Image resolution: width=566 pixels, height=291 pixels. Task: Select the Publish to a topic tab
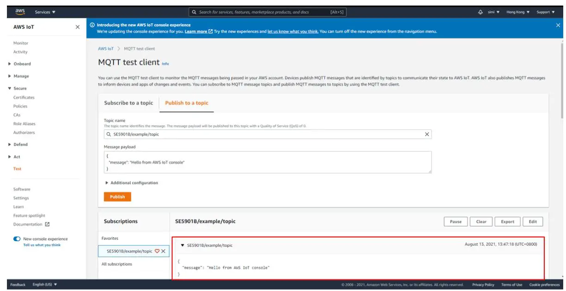(x=187, y=103)
